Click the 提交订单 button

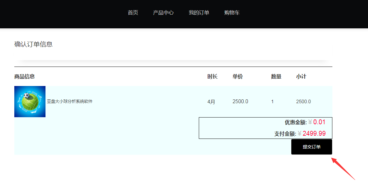311,147
